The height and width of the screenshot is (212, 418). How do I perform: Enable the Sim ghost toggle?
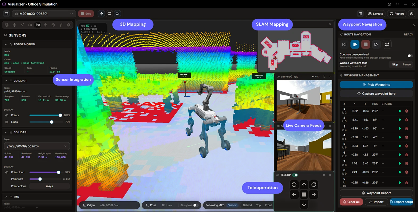pos(195,205)
